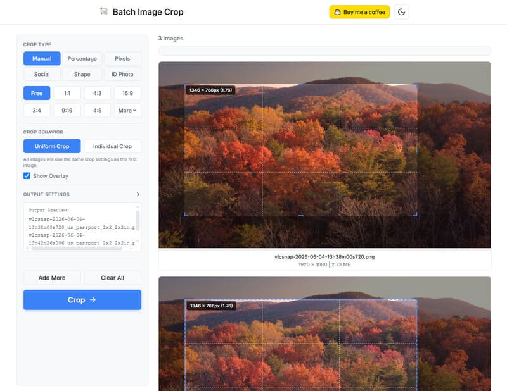Image resolution: width=507 pixels, height=391 pixels.
Task: Click the Batch Image Crop logo icon
Action: coord(103,11)
